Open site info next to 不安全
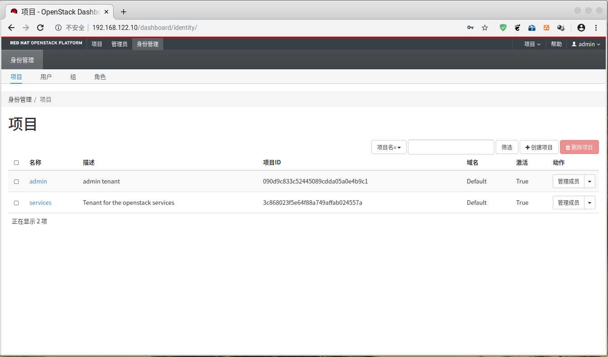The width and height of the screenshot is (608, 357). [x=58, y=28]
